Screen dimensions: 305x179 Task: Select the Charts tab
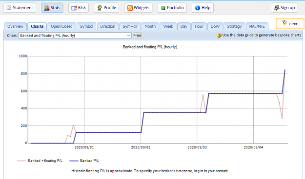37,26
